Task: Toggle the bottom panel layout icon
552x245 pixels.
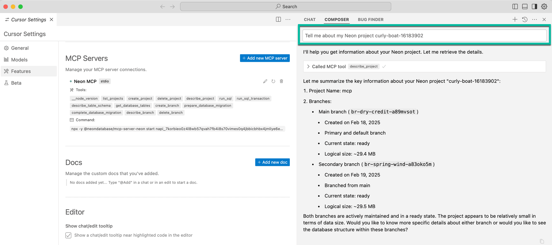Action: click(x=525, y=7)
